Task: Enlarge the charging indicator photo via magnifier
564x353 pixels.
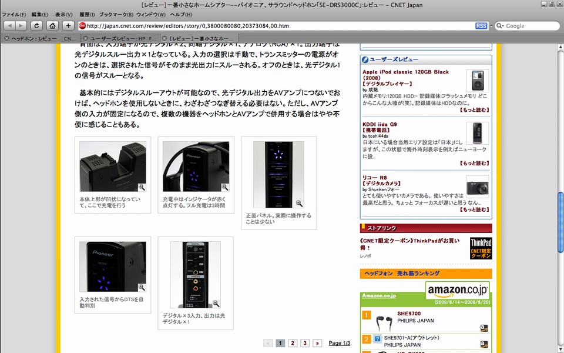Action: [225, 187]
